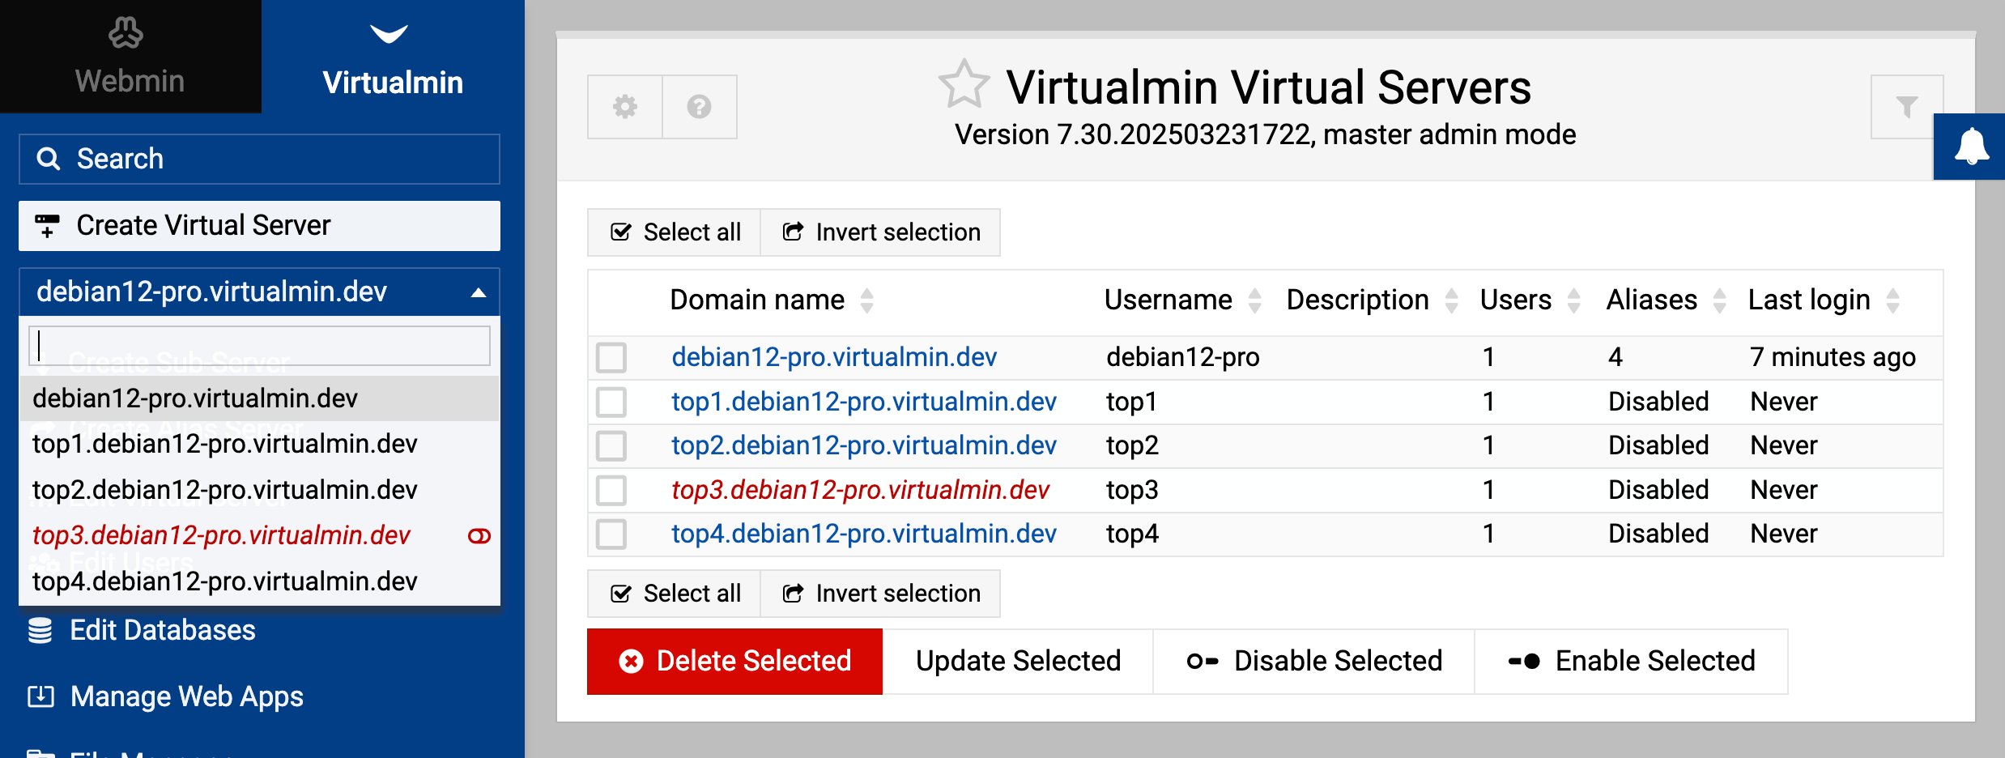Open top1.debian12-pro.virtualmin.dev link in table
The width and height of the screenshot is (2005, 758).
tap(864, 402)
